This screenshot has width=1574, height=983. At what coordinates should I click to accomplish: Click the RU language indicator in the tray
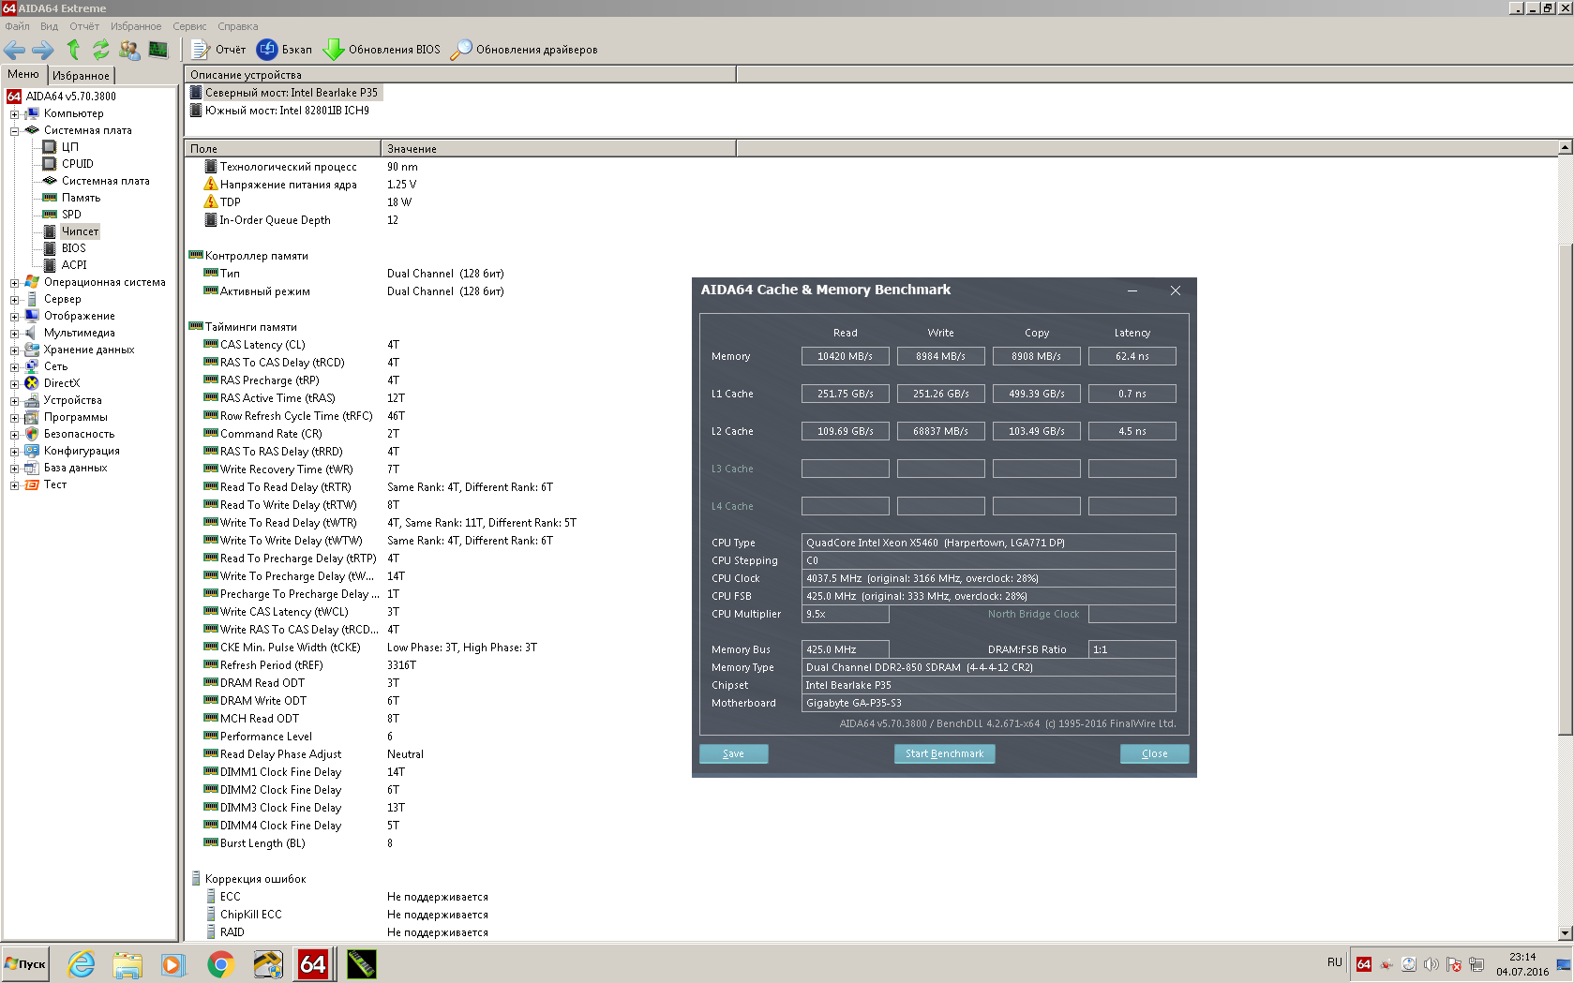click(x=1335, y=962)
